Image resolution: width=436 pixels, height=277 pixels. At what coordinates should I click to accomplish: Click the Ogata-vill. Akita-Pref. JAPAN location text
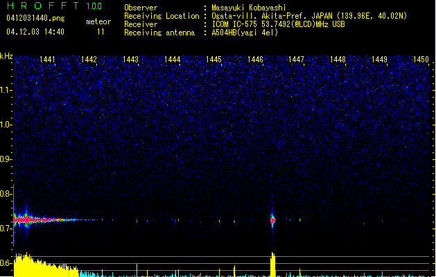(309, 16)
